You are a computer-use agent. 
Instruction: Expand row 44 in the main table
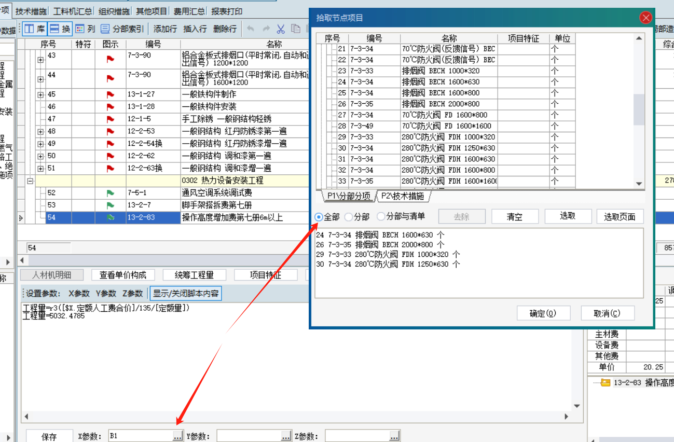pyautogui.click(x=40, y=79)
